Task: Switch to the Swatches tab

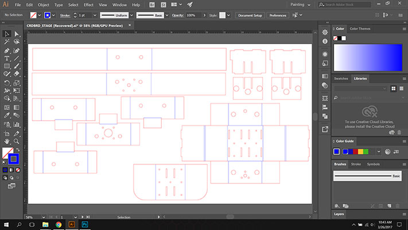Action: point(341,79)
